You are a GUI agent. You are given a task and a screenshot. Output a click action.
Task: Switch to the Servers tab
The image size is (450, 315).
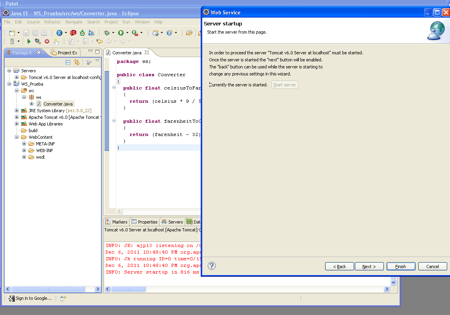point(172,222)
